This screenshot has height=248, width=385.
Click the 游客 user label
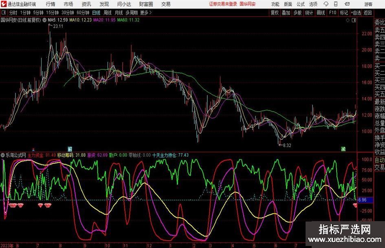[368, 4]
